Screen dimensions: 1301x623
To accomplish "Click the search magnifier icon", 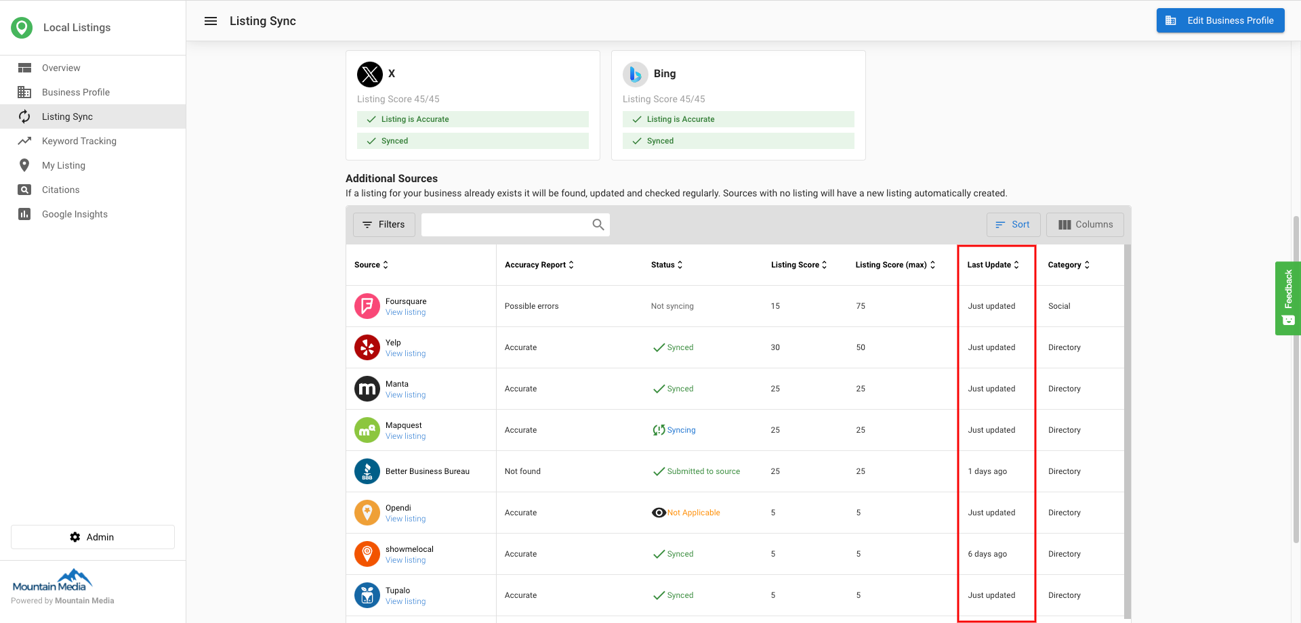I will click(598, 225).
